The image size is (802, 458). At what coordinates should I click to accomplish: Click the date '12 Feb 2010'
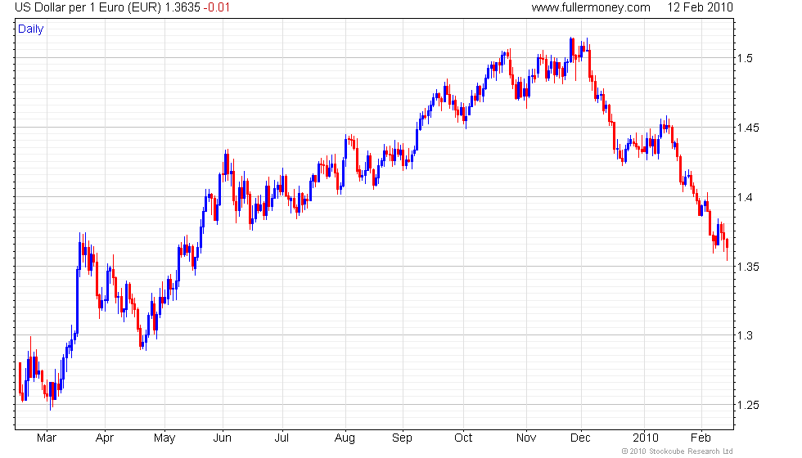701,7
